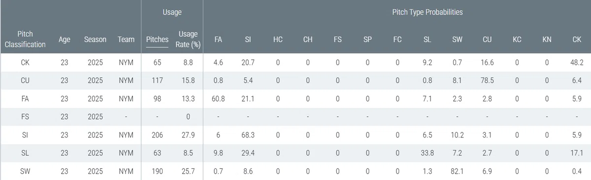Image resolution: width=591 pixels, height=180 pixels.
Task: Sort by SL probability column header
Action: (x=427, y=39)
